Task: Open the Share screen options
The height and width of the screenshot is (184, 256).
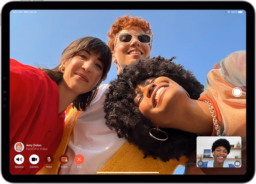Action: coord(64,160)
